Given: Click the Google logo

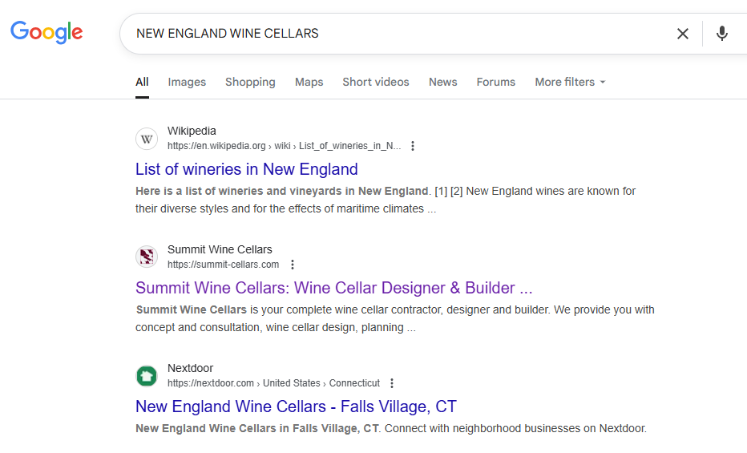Looking at the screenshot, I should (46, 32).
